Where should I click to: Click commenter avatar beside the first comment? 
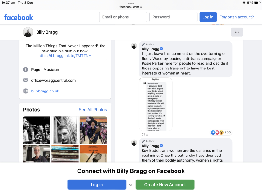pos(134,45)
